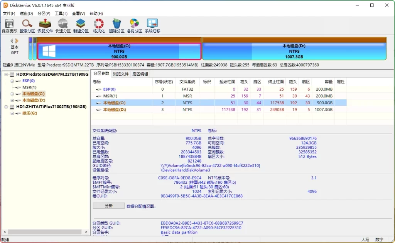The image size is (395, 243).
Task: Open the 工具(T) menu
Action: (61, 13)
